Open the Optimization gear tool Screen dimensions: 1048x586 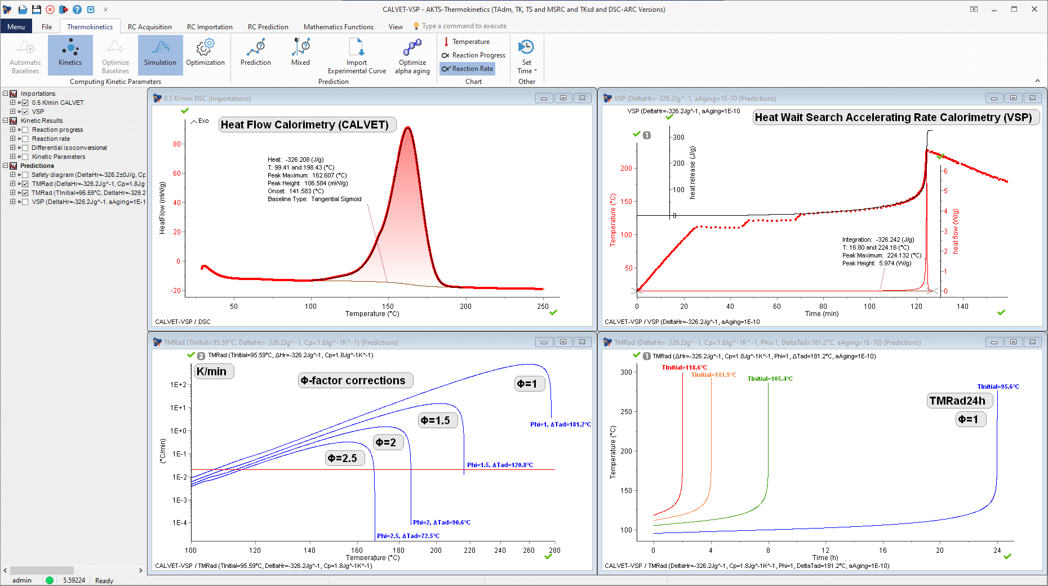click(205, 55)
